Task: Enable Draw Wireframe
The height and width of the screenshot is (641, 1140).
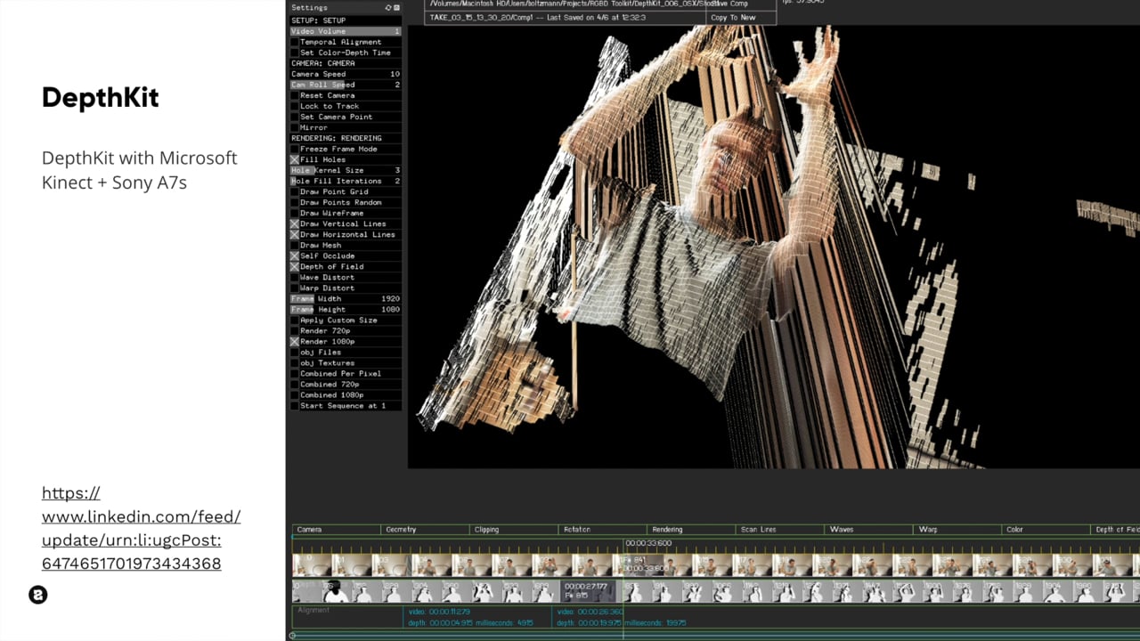Action: [295, 213]
